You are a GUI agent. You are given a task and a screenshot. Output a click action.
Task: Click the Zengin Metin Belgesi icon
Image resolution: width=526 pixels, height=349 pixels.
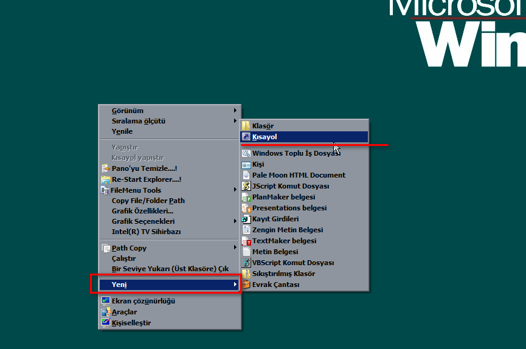(x=246, y=230)
